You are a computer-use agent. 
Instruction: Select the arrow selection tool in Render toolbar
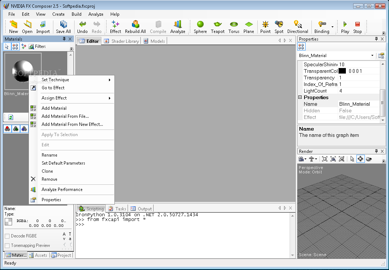[352, 159]
